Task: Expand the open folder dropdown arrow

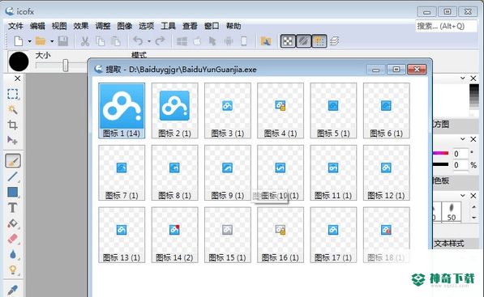Action: [52, 41]
